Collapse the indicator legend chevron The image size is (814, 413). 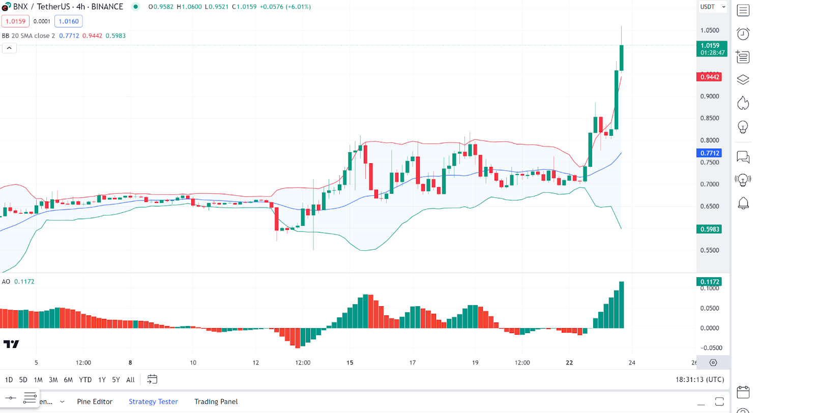click(x=9, y=48)
